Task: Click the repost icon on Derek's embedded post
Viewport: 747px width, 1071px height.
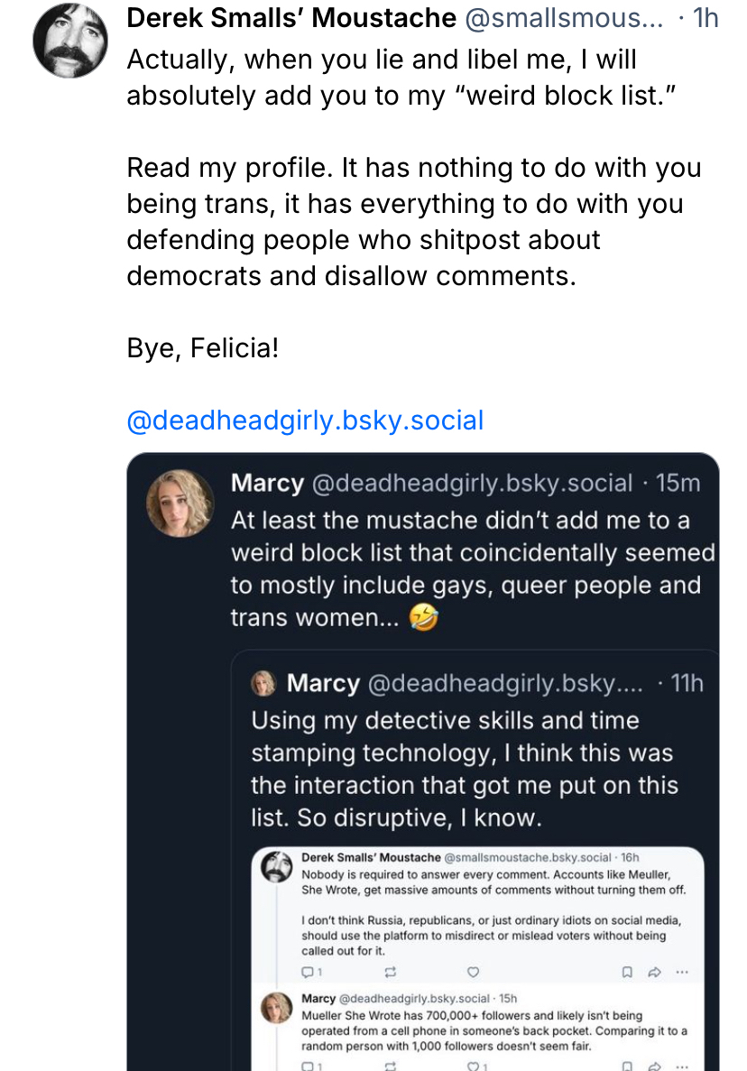Action: 390,973
